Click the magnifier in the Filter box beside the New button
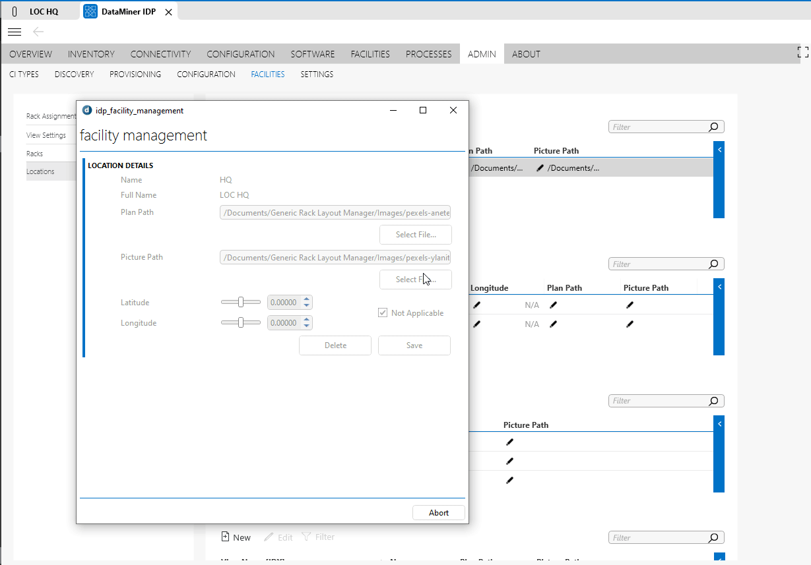The image size is (811, 565). click(x=713, y=538)
